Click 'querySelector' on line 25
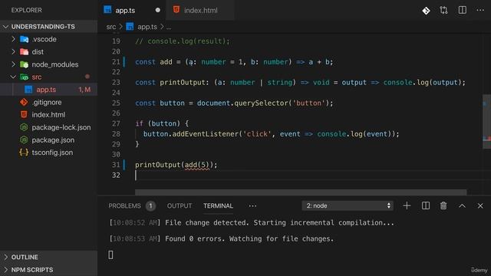Image resolution: width=491 pixels, height=276 pixels. [261, 103]
